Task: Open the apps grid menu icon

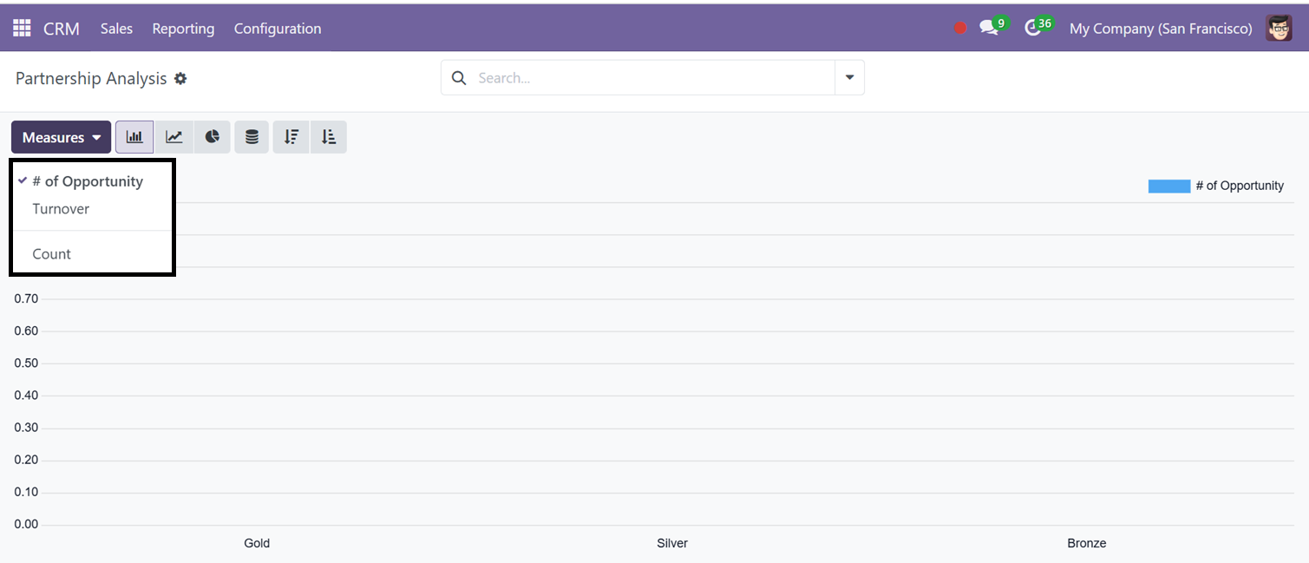Action: [22, 28]
